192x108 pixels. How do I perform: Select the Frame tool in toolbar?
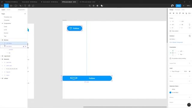11,6
